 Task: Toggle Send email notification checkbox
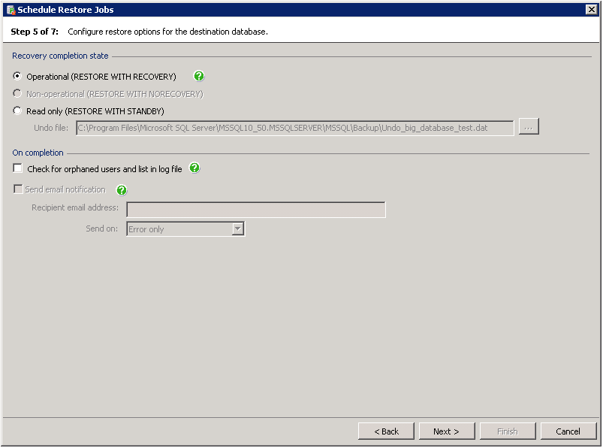[18, 189]
